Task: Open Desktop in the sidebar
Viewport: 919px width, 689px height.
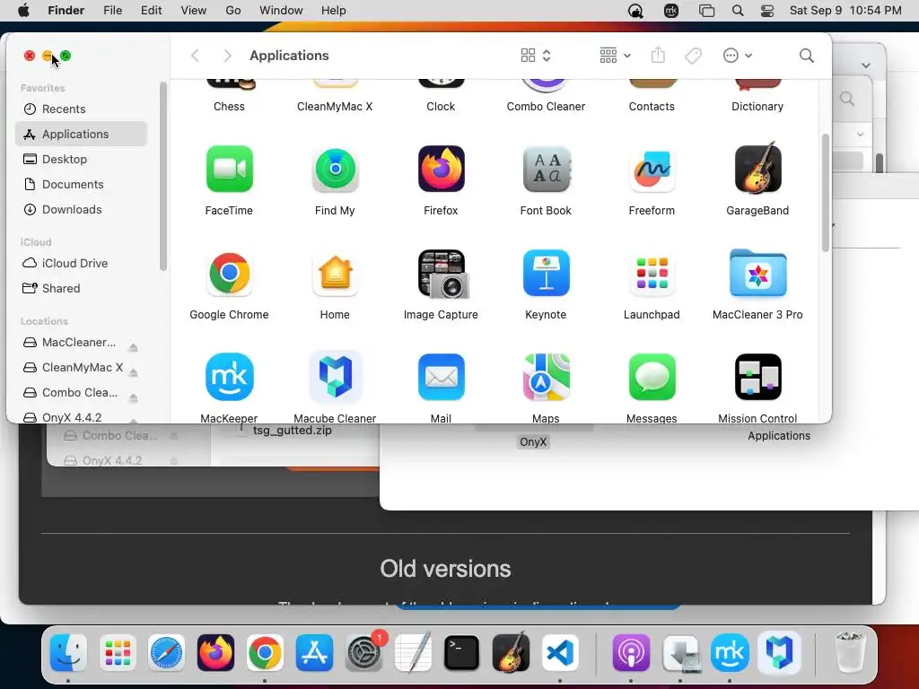Action: click(81, 160)
